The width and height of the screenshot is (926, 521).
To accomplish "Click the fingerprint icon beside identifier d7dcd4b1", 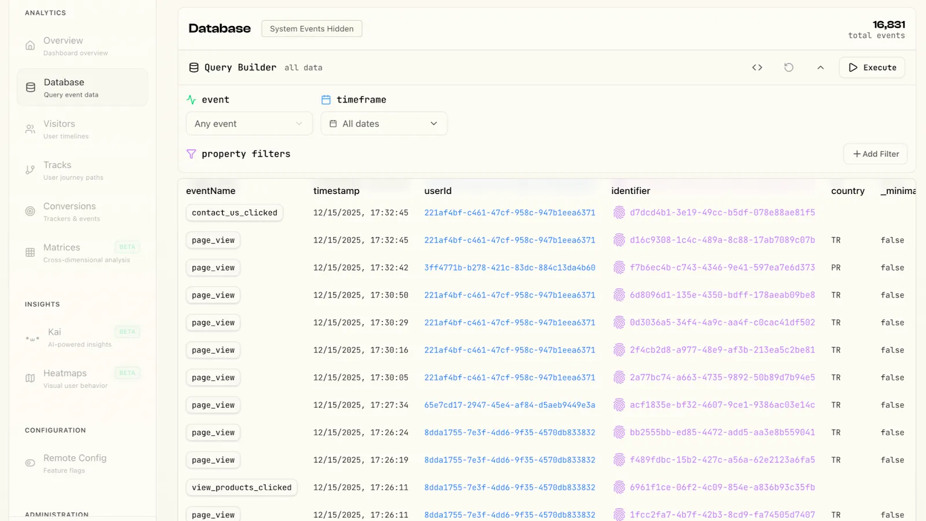I will (619, 213).
